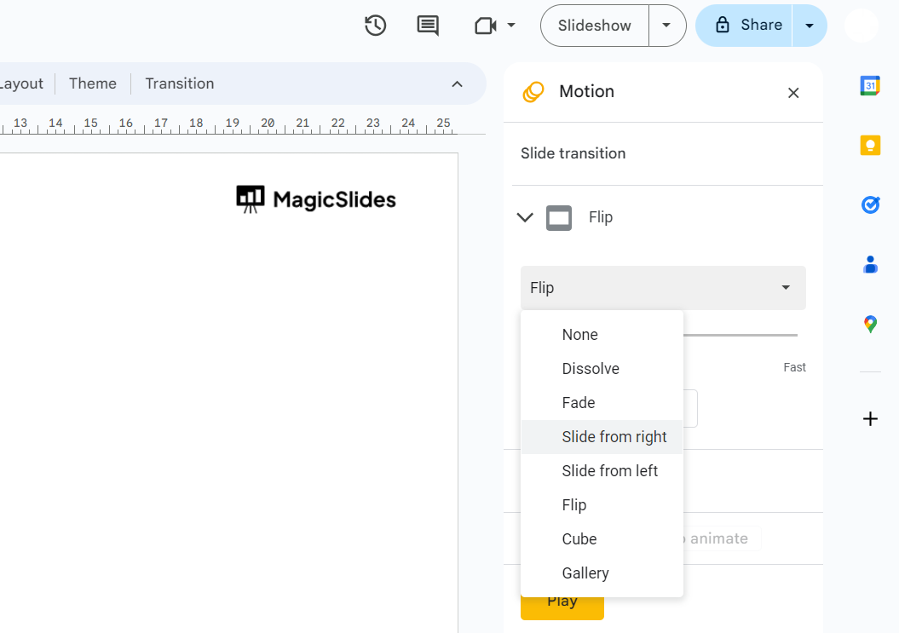Select Slide from right transition option
Viewport: 899px width, 633px height.
614,437
